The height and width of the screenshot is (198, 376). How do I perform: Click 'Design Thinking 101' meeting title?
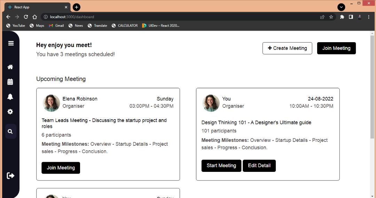point(256,122)
